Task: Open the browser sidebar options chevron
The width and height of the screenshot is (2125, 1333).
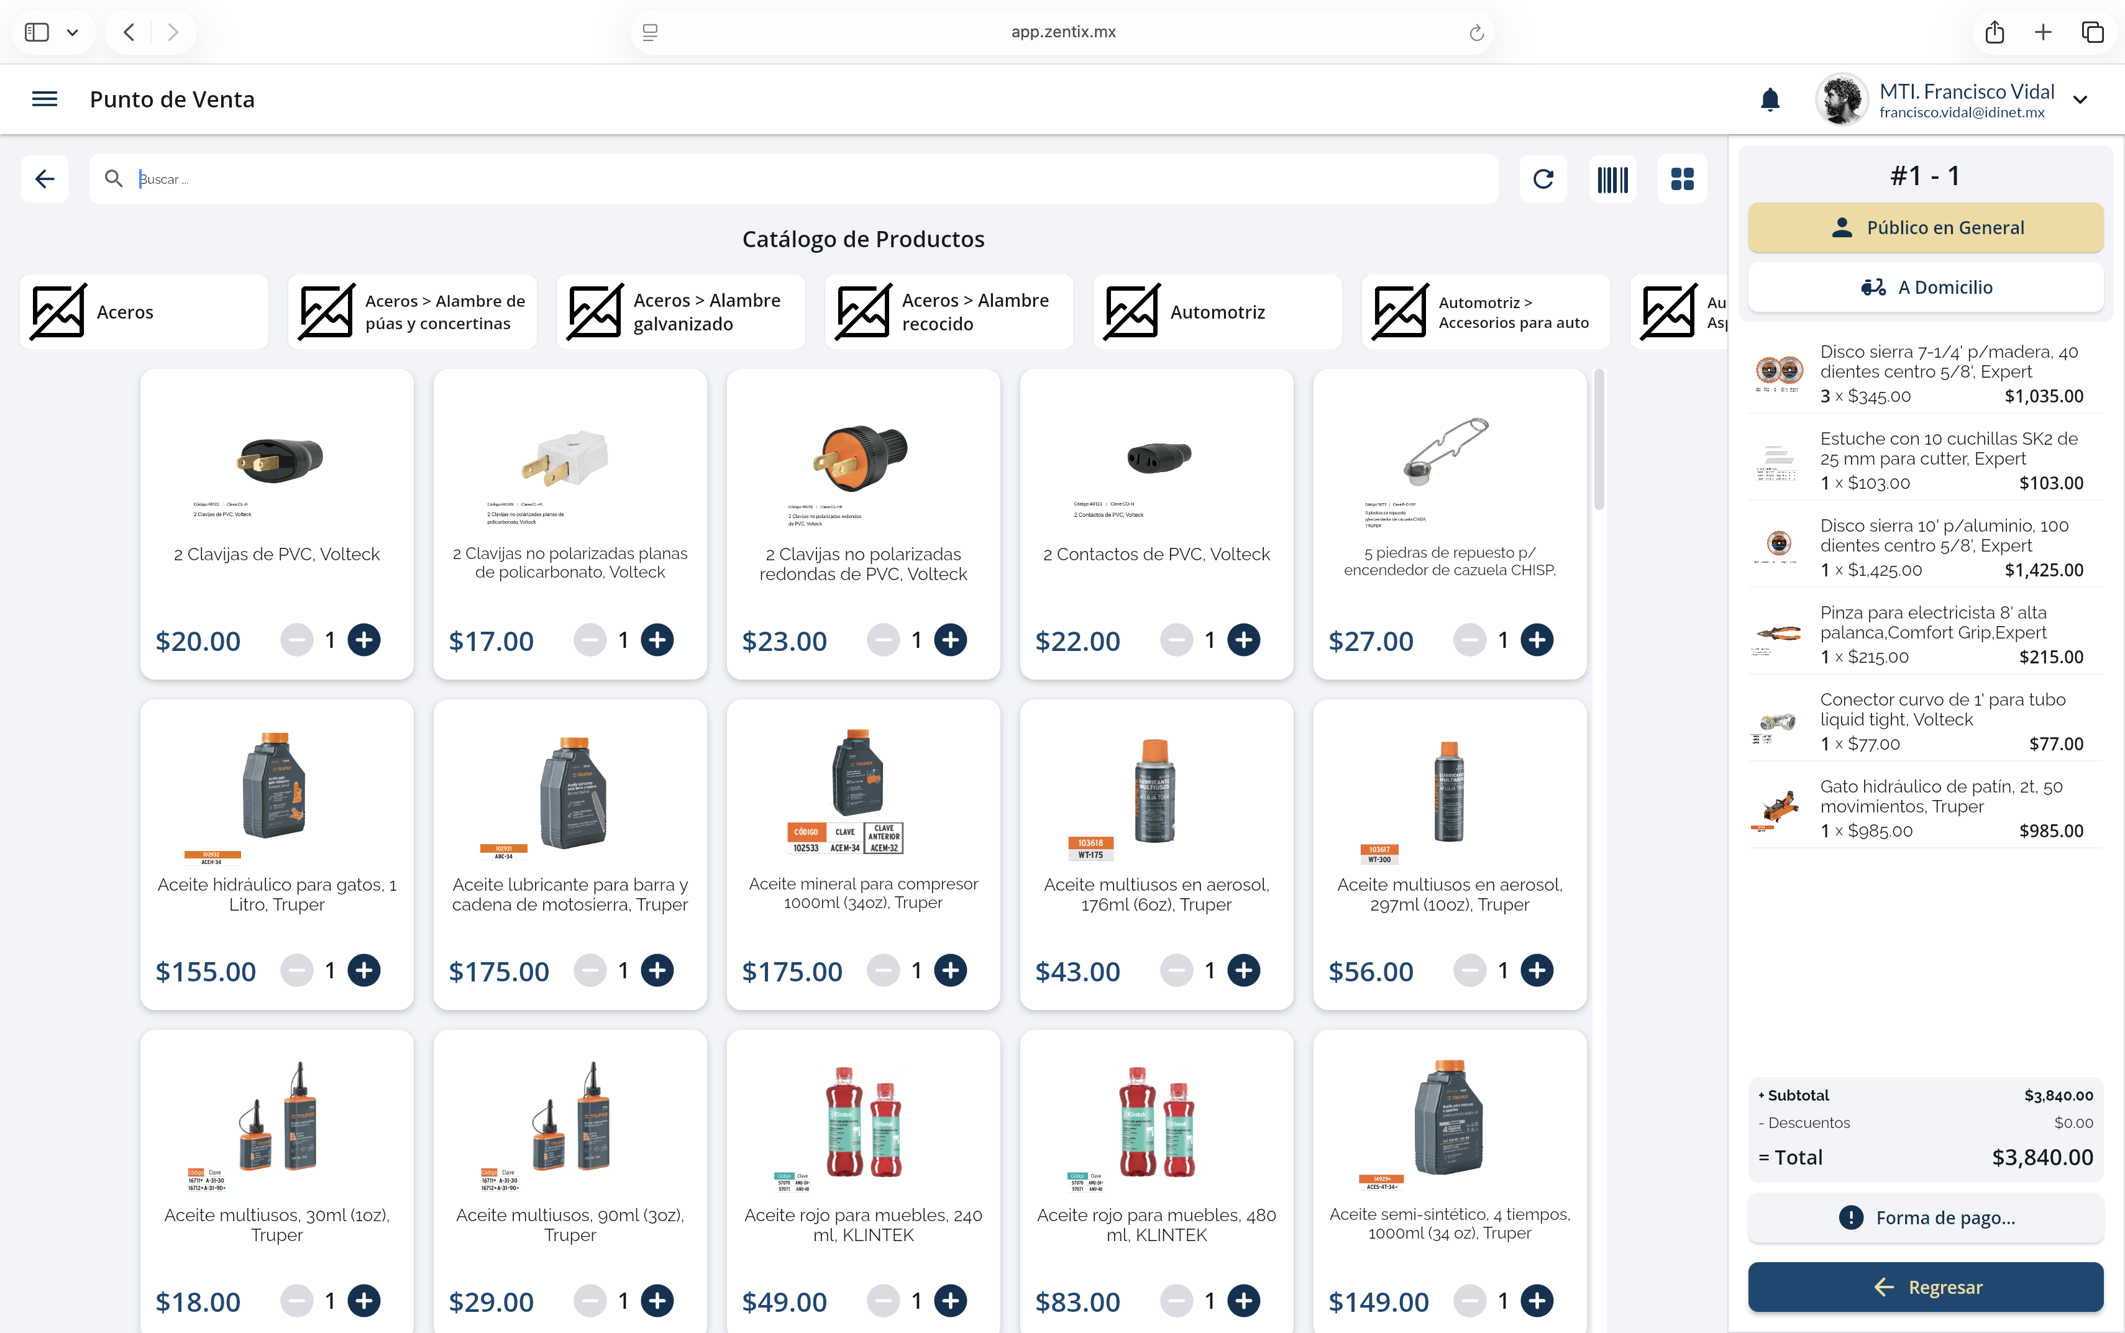Action: 72,33
